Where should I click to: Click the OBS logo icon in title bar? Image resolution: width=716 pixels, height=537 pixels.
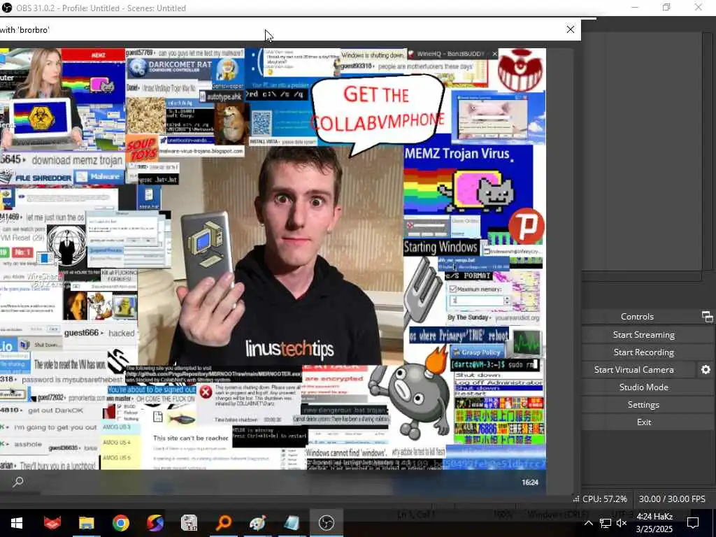(7, 8)
